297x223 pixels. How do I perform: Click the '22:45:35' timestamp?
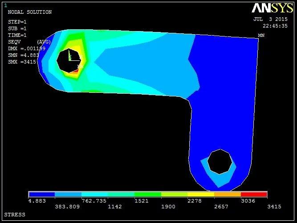(275, 26)
